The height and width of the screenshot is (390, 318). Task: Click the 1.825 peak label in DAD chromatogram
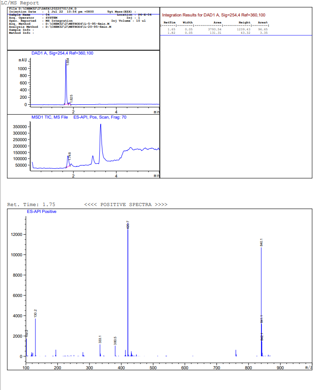(71, 98)
